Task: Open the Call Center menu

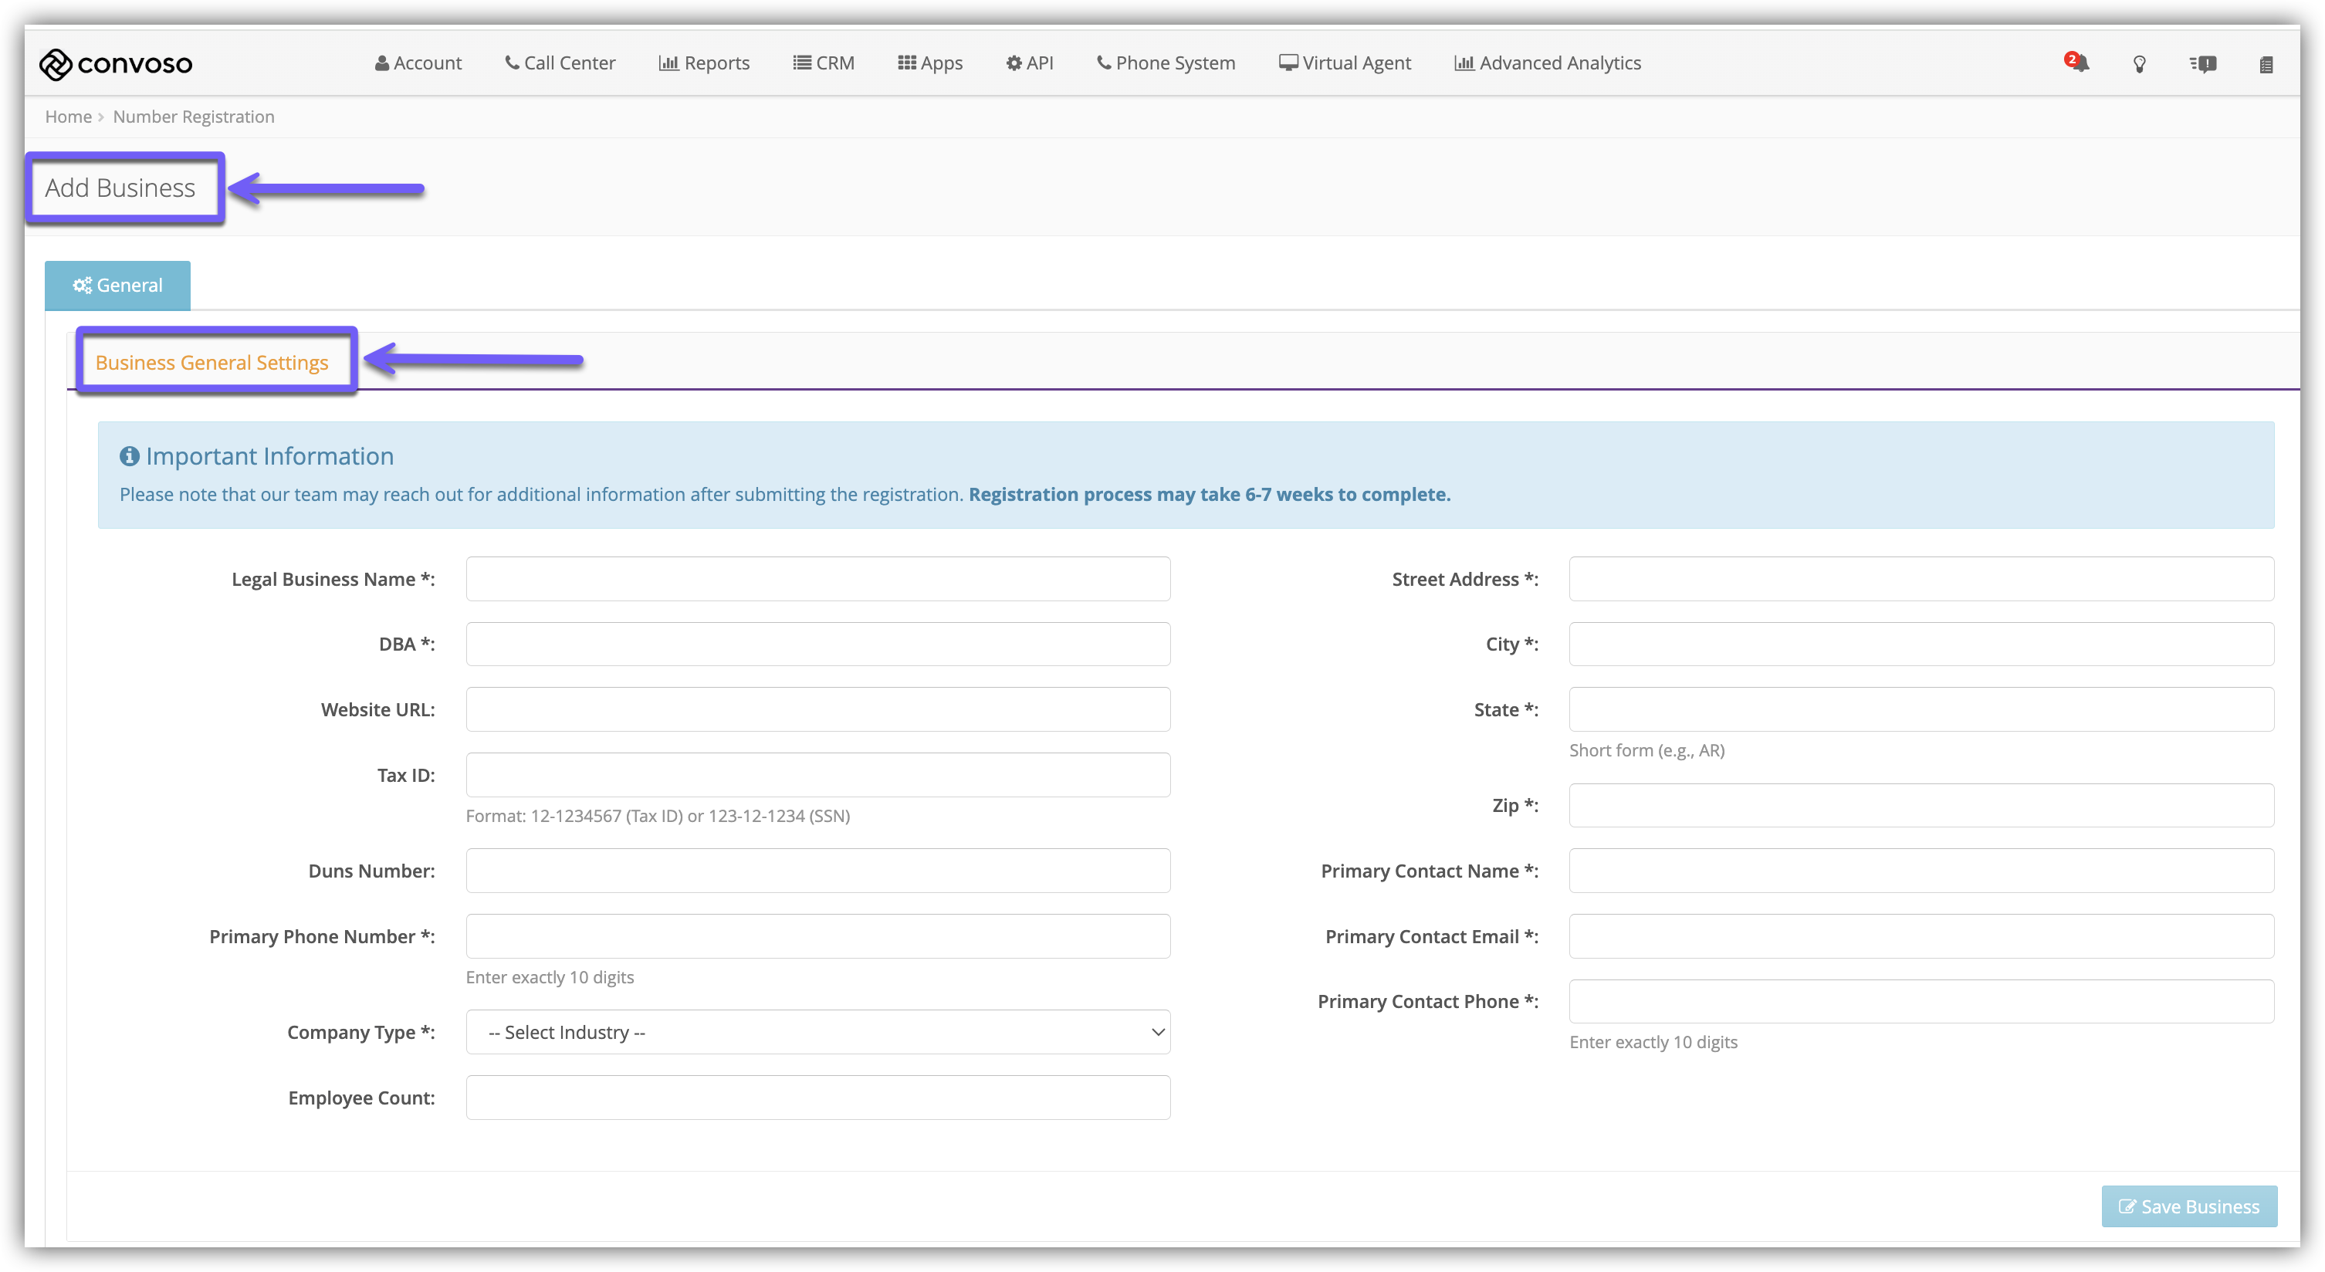Action: pyautogui.click(x=560, y=63)
